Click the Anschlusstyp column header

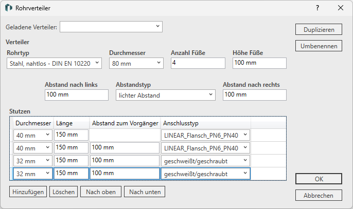pos(205,123)
